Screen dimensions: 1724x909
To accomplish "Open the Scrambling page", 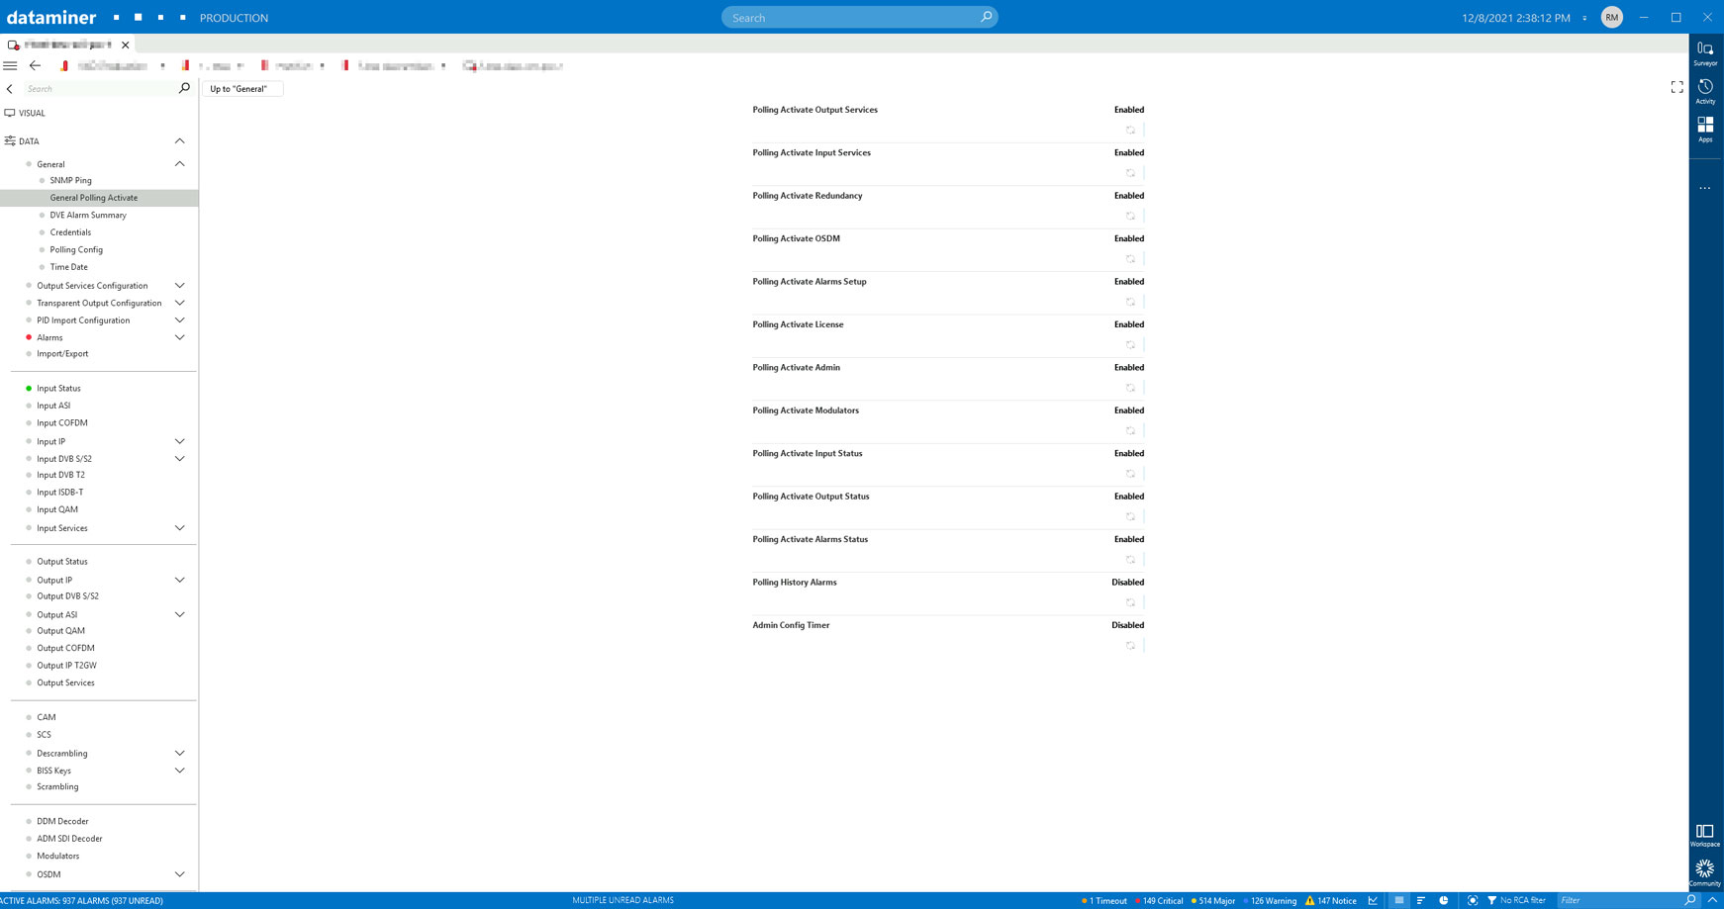I will 57,787.
